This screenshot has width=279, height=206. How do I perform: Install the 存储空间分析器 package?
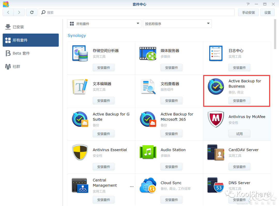pyautogui.click(x=104, y=68)
